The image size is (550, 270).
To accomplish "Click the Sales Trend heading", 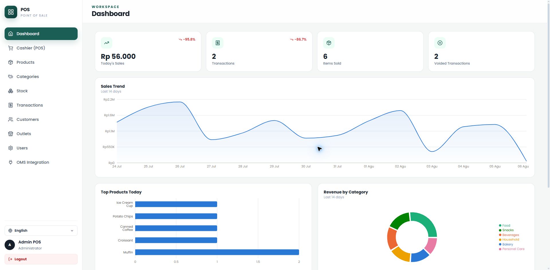I will coord(113,86).
